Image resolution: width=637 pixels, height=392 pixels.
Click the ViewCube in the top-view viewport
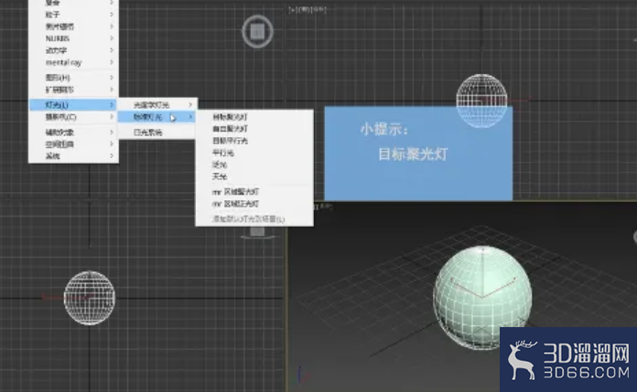coord(257,32)
